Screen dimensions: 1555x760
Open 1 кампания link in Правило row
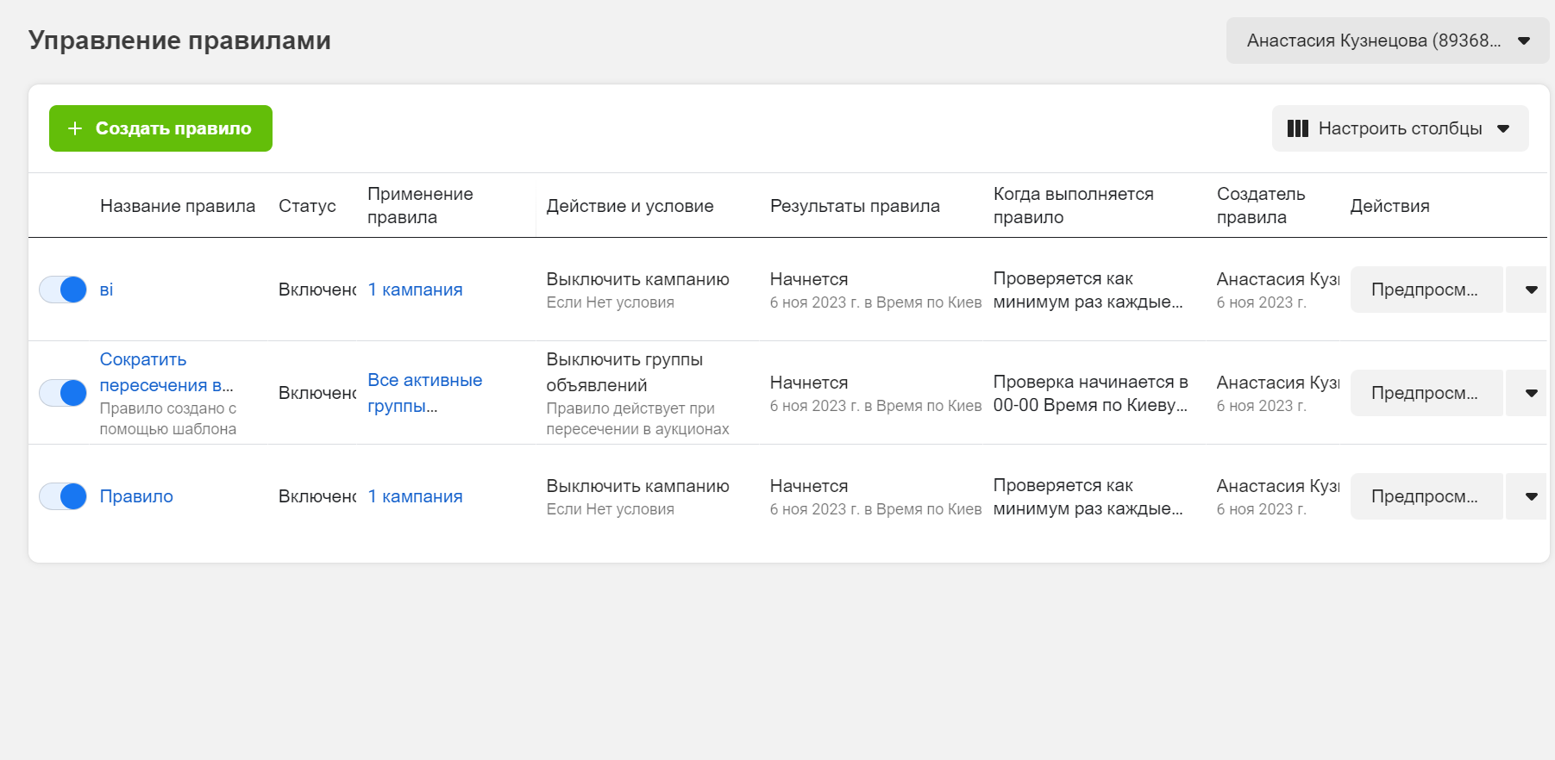pos(415,496)
